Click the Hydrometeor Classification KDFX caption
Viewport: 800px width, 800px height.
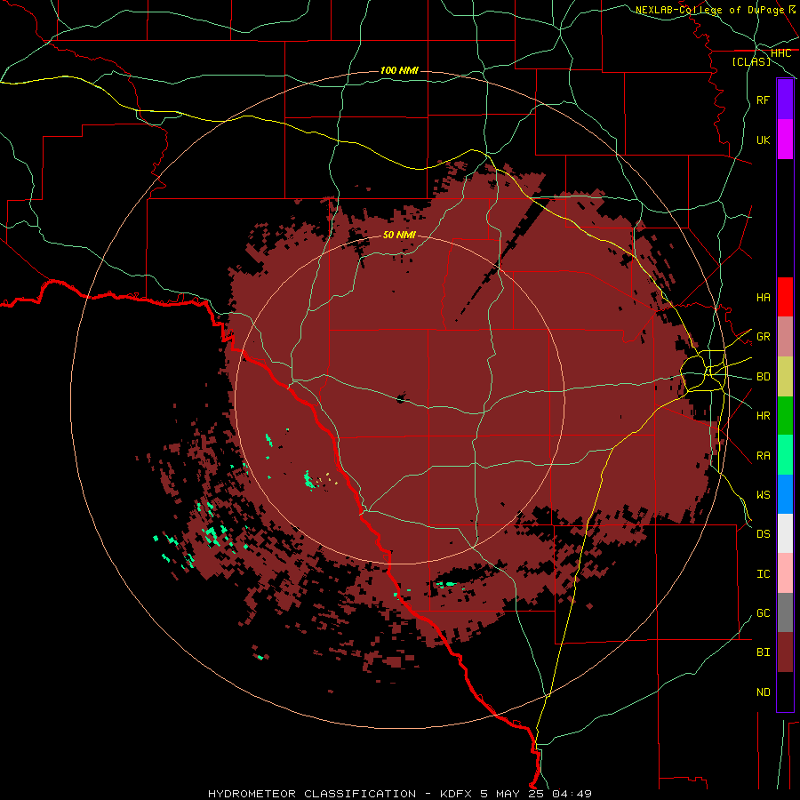coord(400,794)
